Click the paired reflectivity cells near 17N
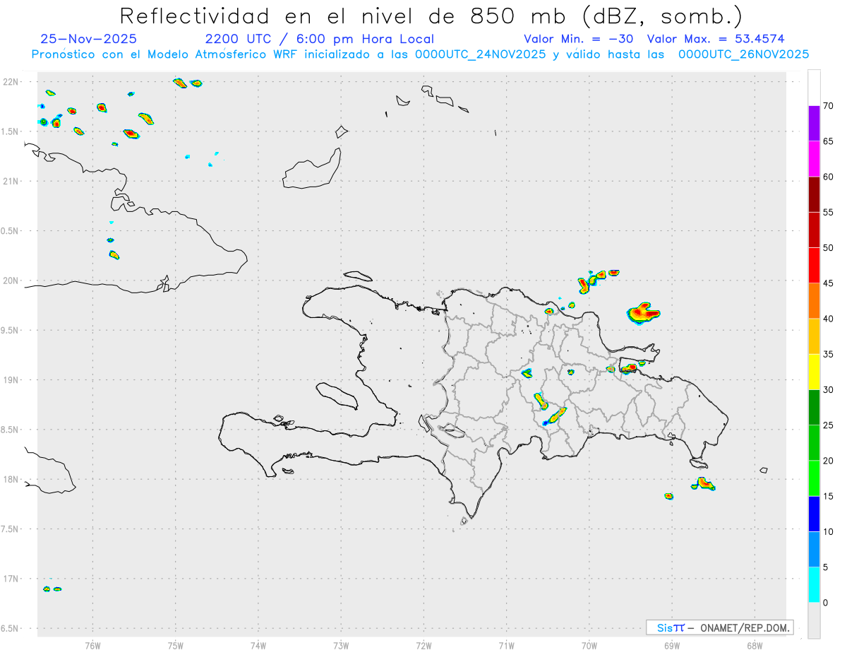The image size is (847, 655). point(52,589)
